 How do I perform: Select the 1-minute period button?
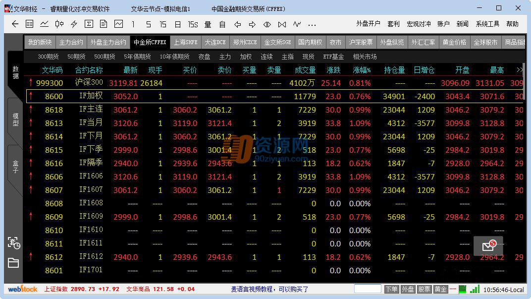tap(133, 24)
